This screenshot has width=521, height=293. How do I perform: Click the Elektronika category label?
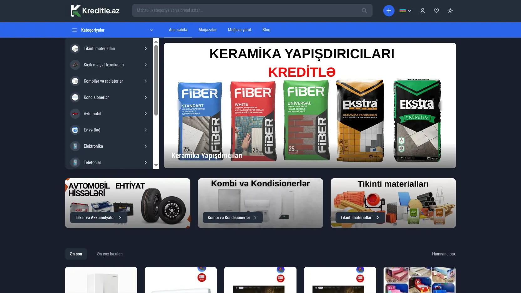click(x=93, y=146)
